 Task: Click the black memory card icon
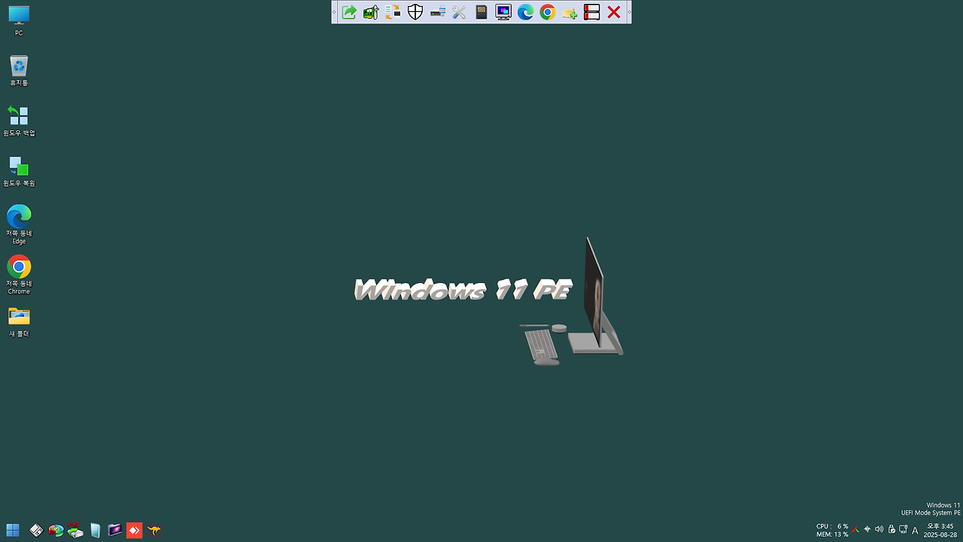click(x=481, y=12)
